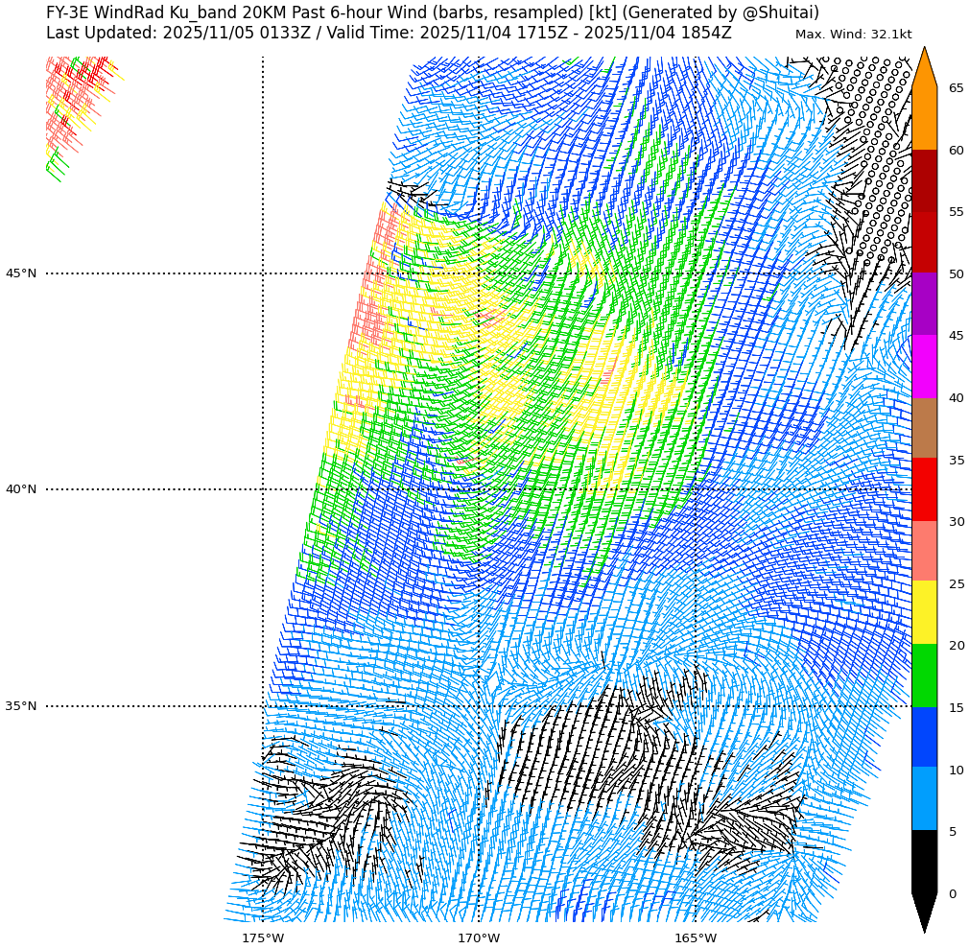Select the salmon 25–30 kt colorbar segment

click(x=924, y=552)
